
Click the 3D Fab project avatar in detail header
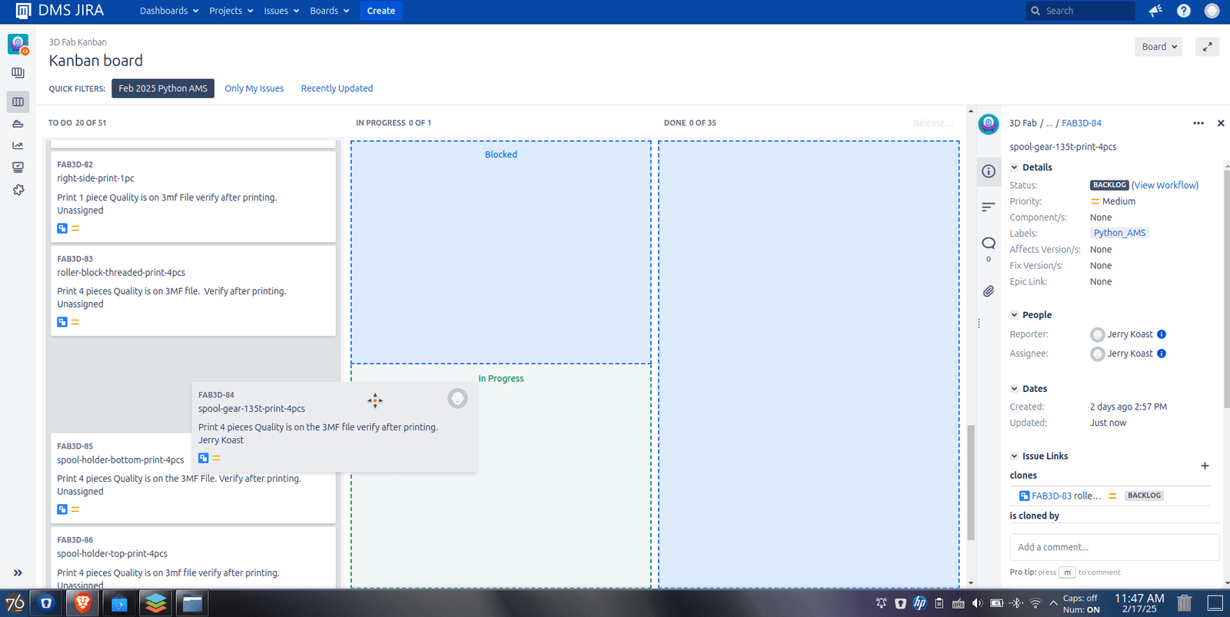pos(989,124)
